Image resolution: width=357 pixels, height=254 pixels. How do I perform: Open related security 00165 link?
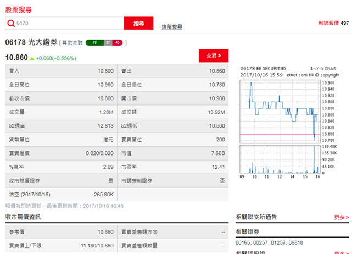point(243,242)
